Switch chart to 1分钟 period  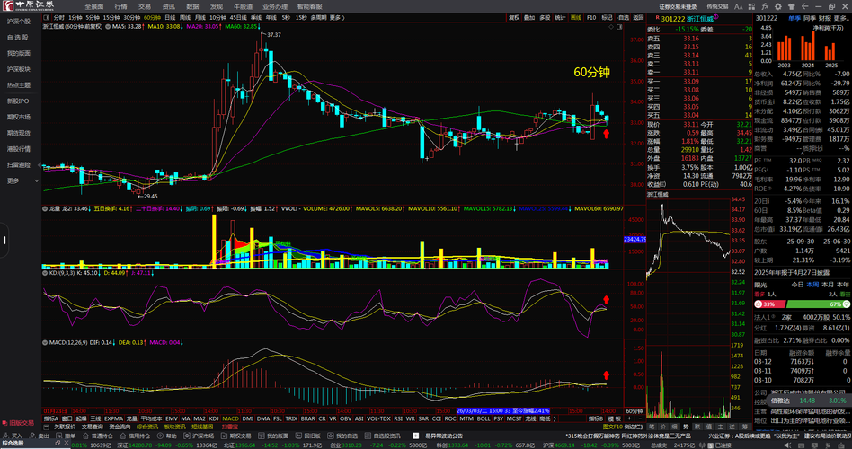point(75,17)
